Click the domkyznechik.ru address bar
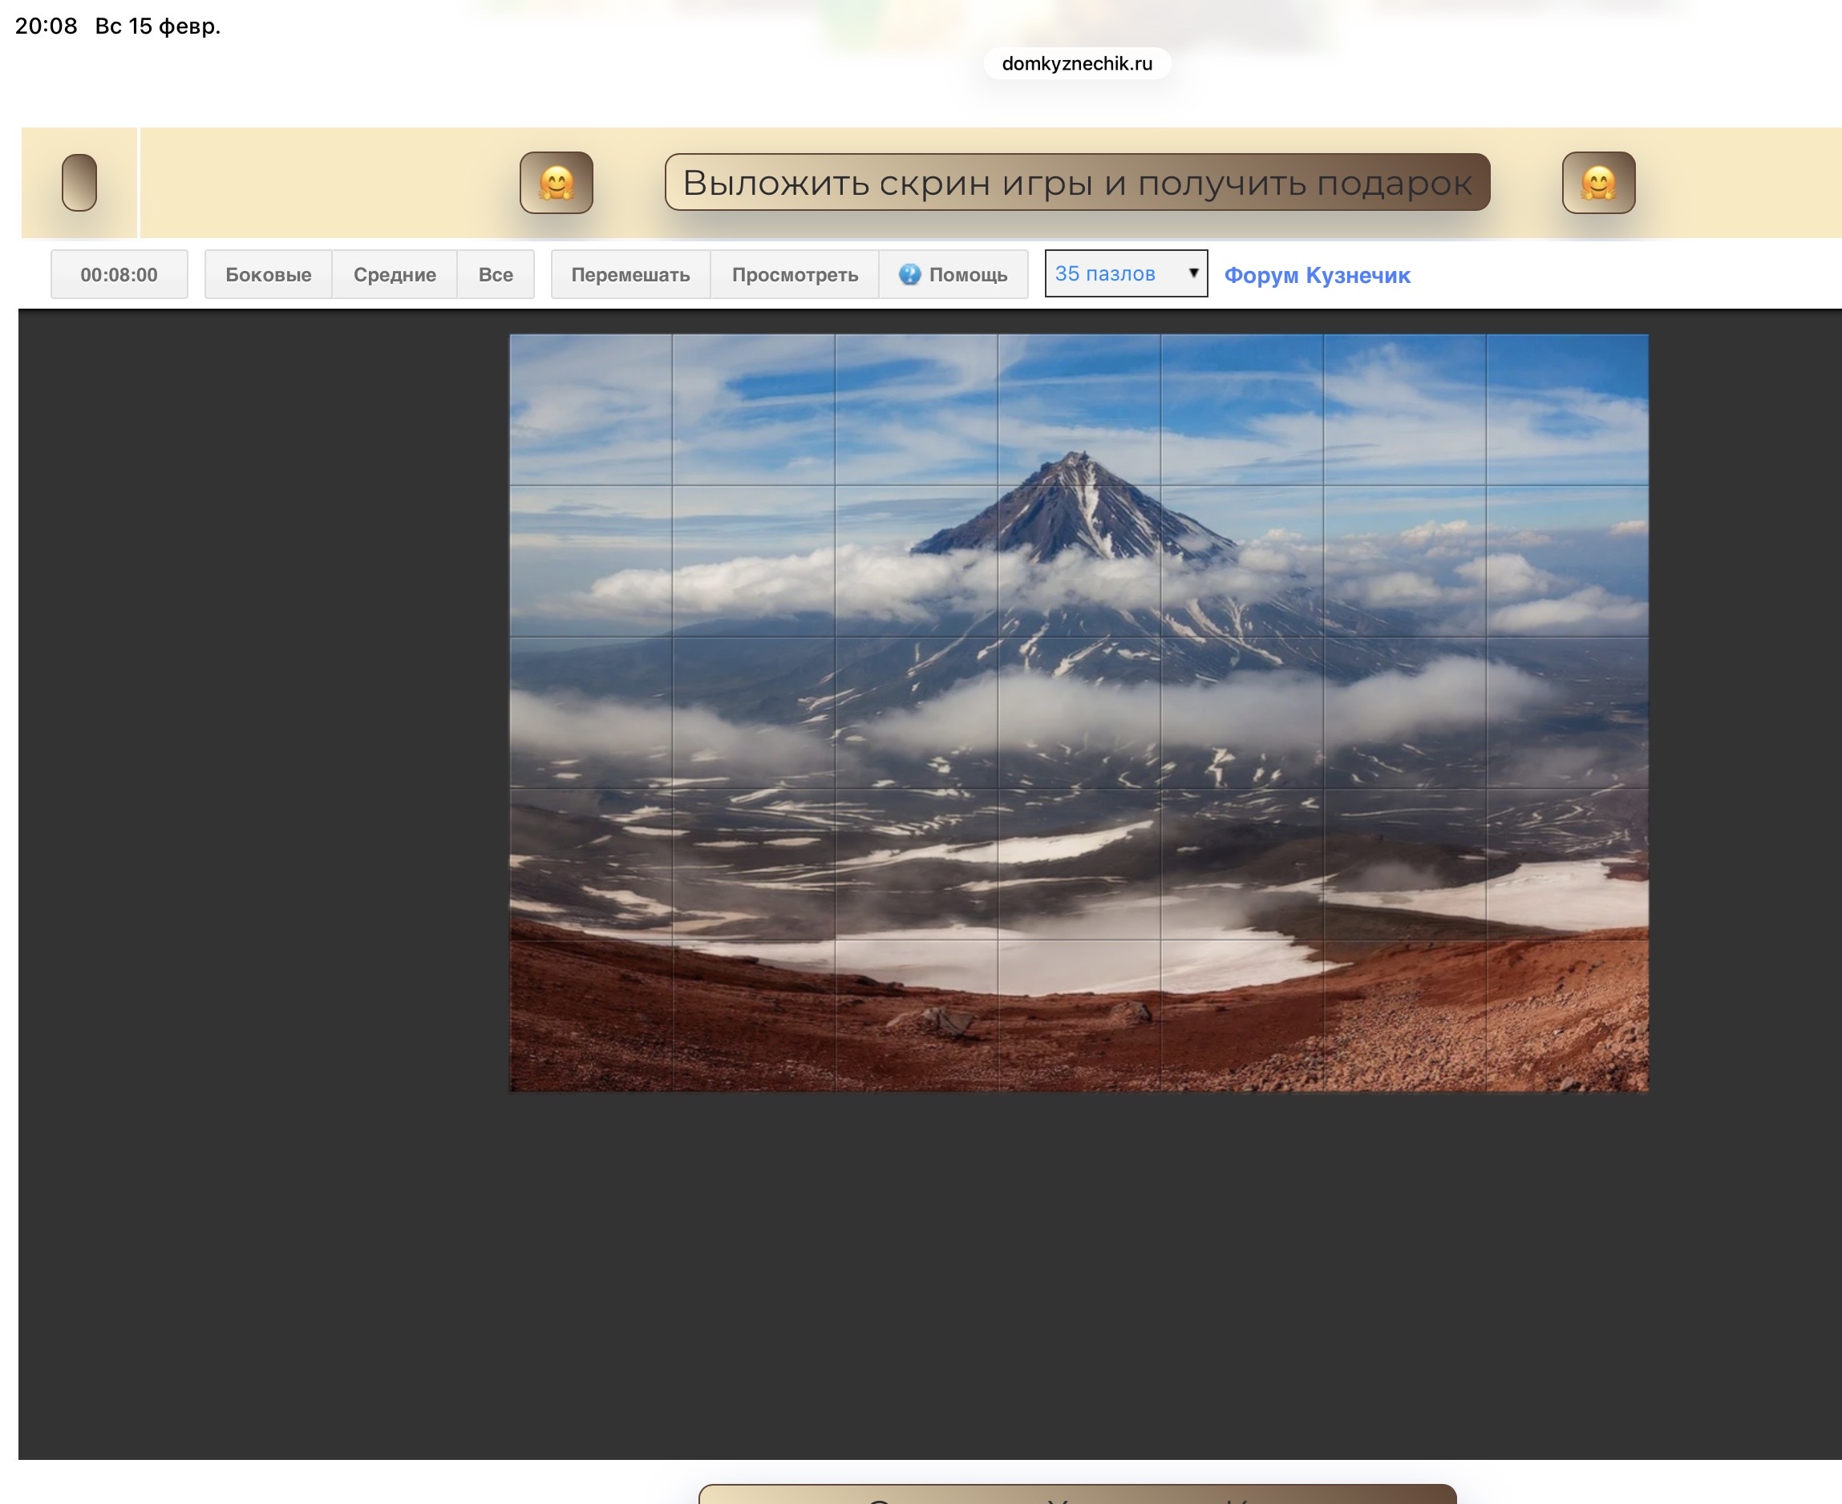This screenshot has height=1504, width=1842. (x=1077, y=63)
